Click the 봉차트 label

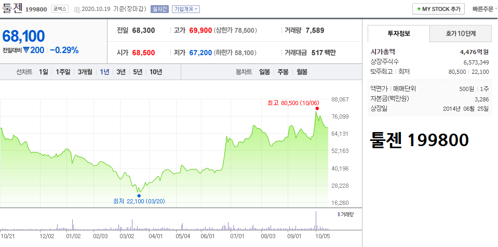coord(244,72)
